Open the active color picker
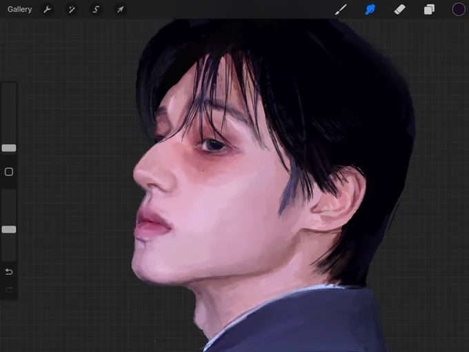The width and height of the screenshot is (469, 352). click(458, 9)
